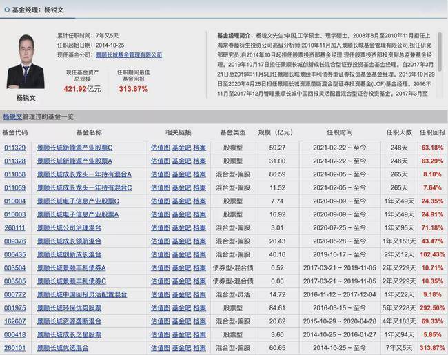The image size is (448, 355).
Task: Open 估值图 for fund 011059
Action: coord(161,187)
